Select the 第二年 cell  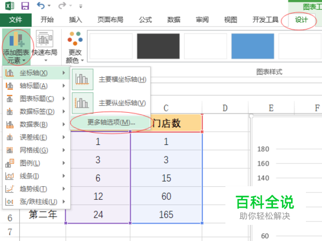coord(43,215)
